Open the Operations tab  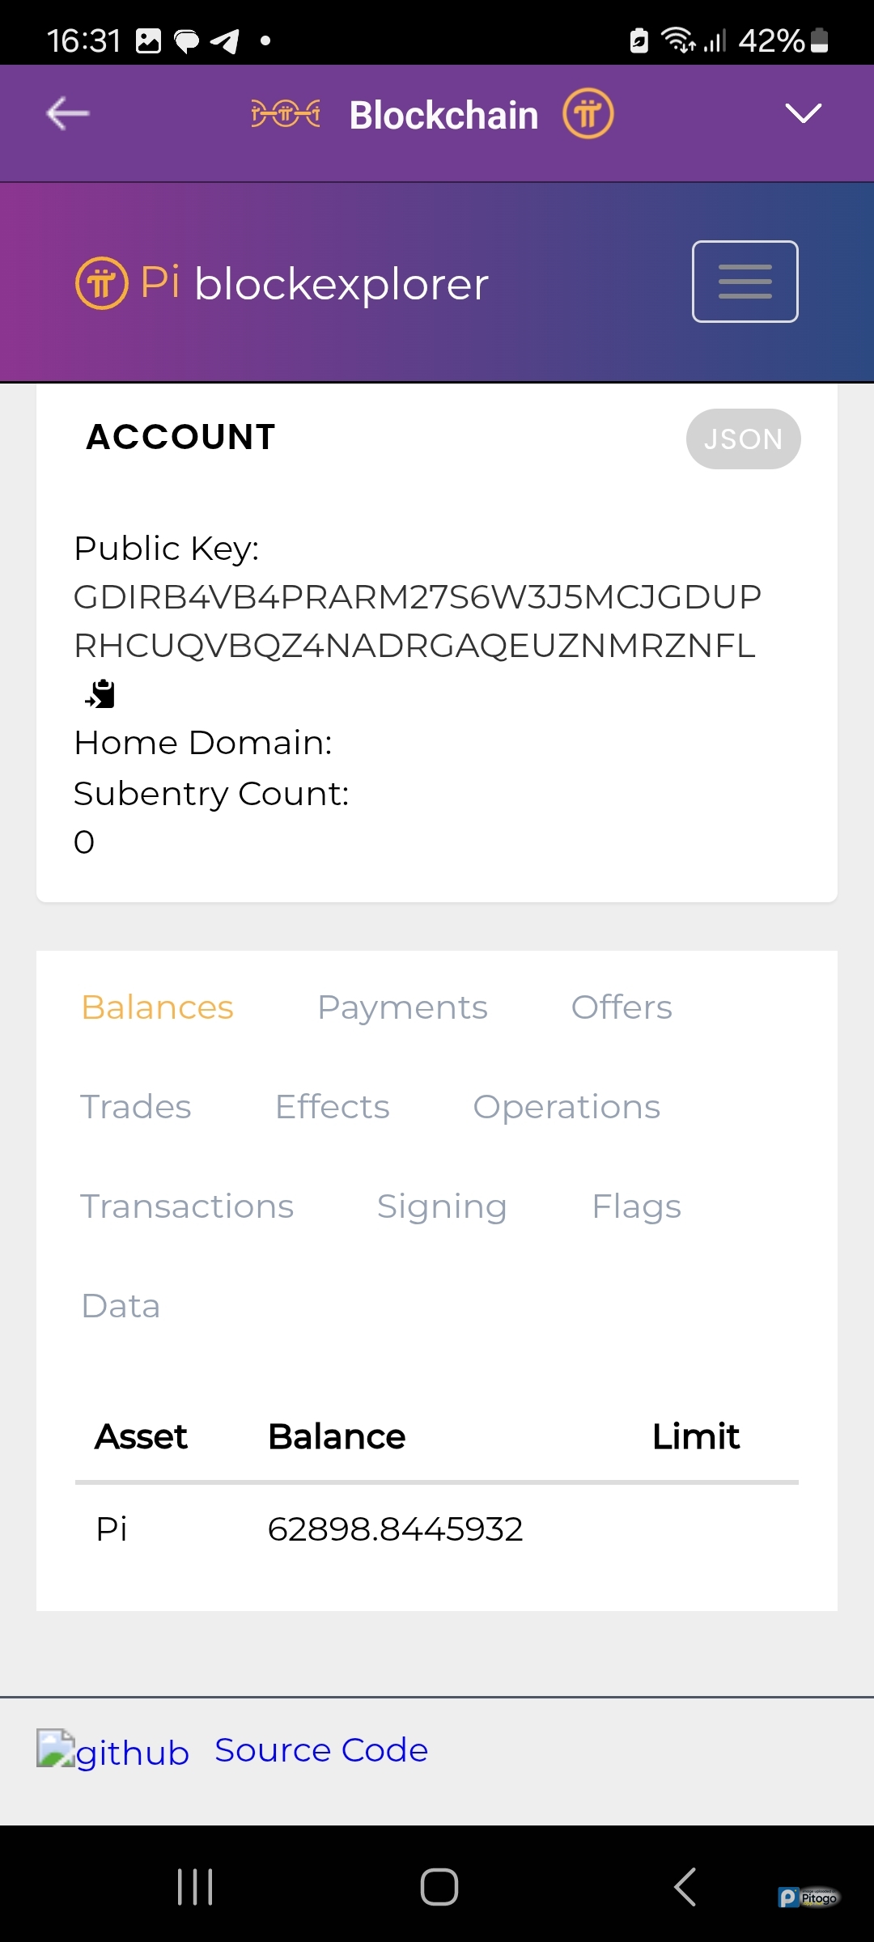pos(566,1107)
